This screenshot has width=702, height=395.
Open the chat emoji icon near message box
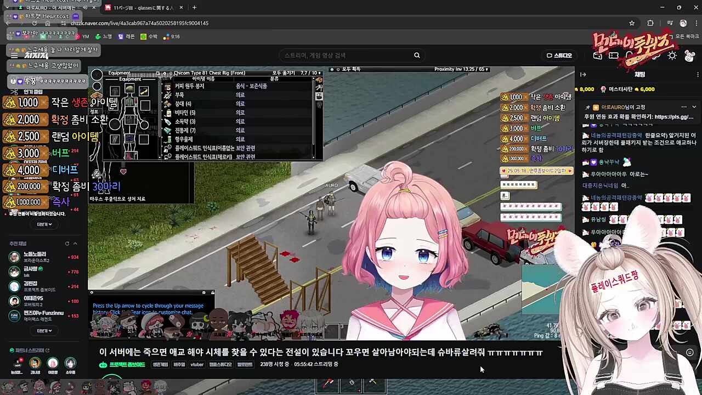click(690, 352)
